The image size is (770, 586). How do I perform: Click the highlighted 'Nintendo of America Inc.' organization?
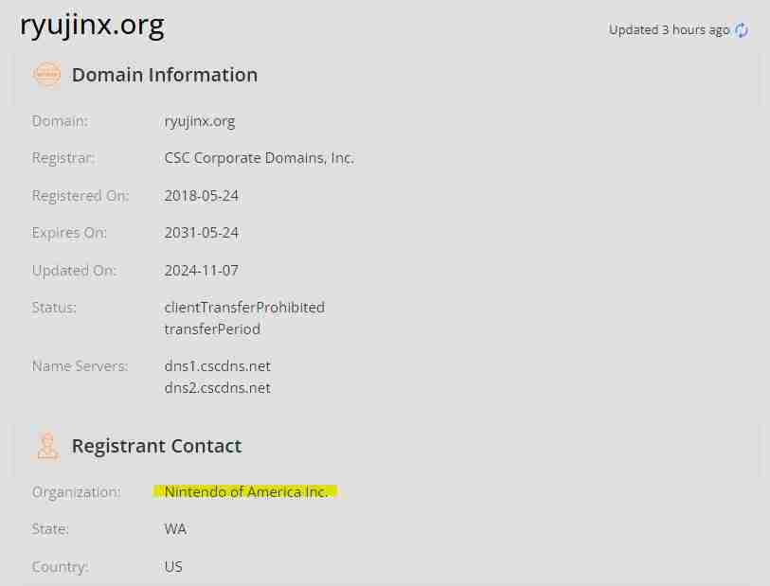(245, 491)
